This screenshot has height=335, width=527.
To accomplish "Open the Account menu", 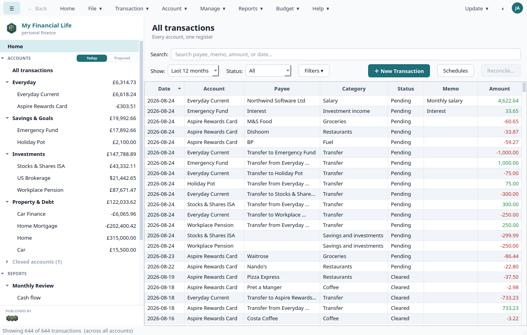I will coord(174,8).
